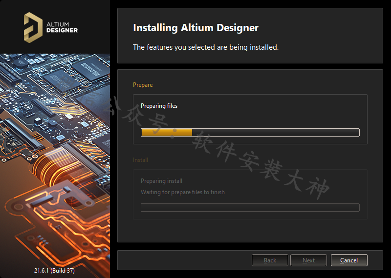Click the disabled Back button

[270, 260]
